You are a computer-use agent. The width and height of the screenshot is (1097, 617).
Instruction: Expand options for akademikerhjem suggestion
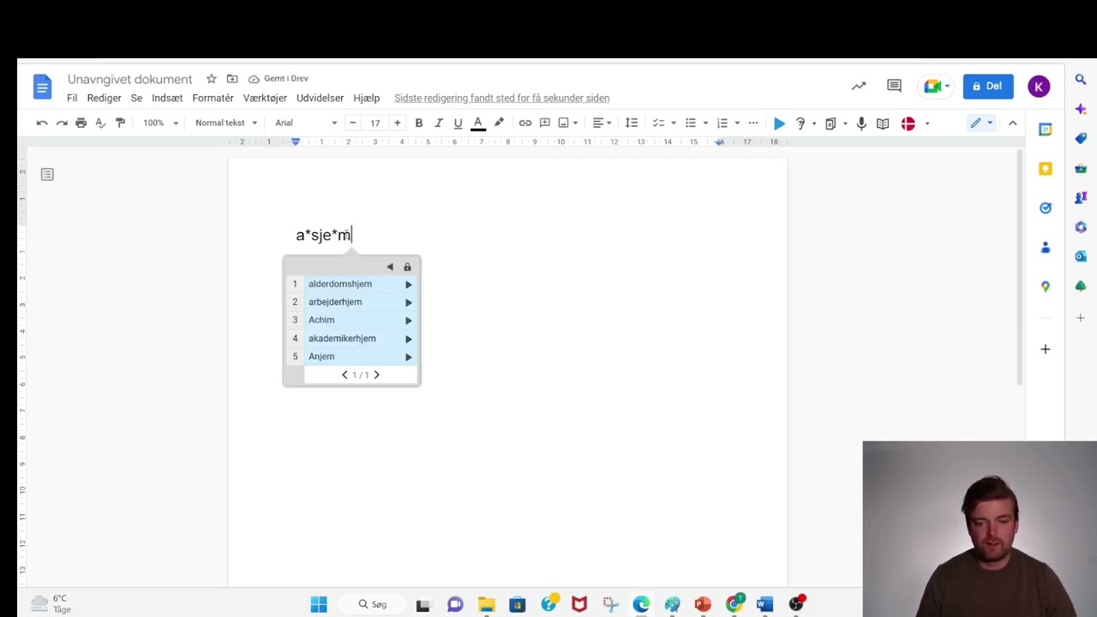pos(408,338)
